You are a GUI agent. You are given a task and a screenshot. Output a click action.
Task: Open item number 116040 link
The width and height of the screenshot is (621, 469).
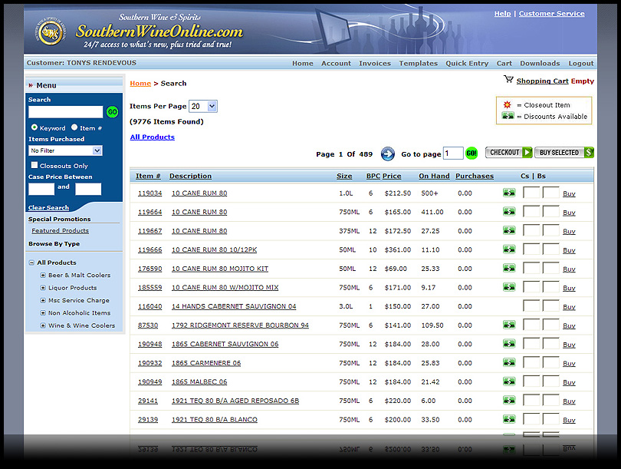149,306
